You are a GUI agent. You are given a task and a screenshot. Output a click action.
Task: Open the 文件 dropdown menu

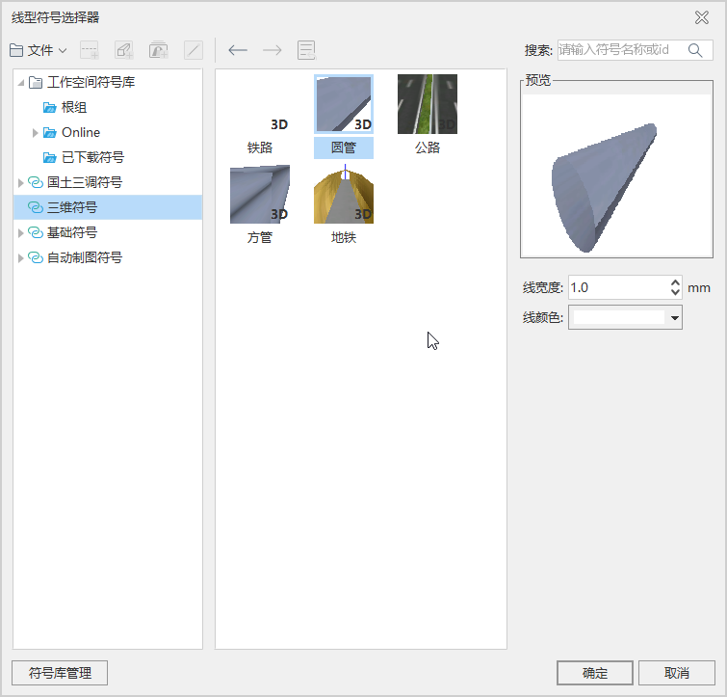39,50
